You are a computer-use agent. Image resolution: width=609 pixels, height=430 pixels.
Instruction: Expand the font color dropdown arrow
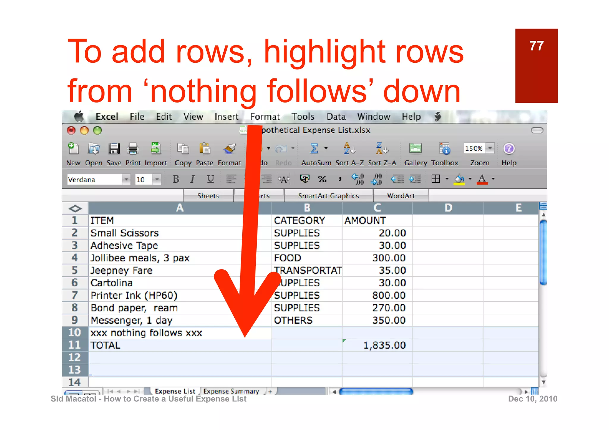click(x=493, y=179)
